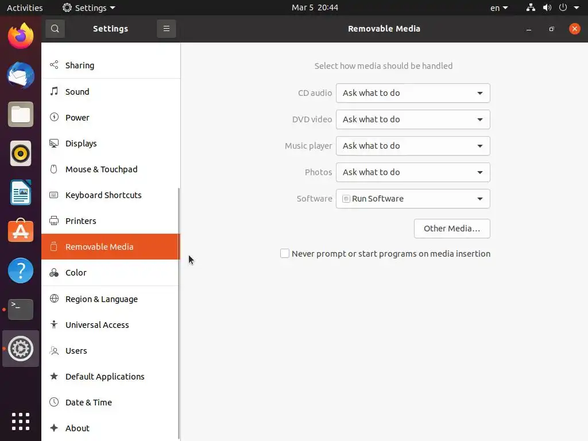Screen dimensions: 588x441
Task: Click the Universal Access icon
Action: pos(54,325)
